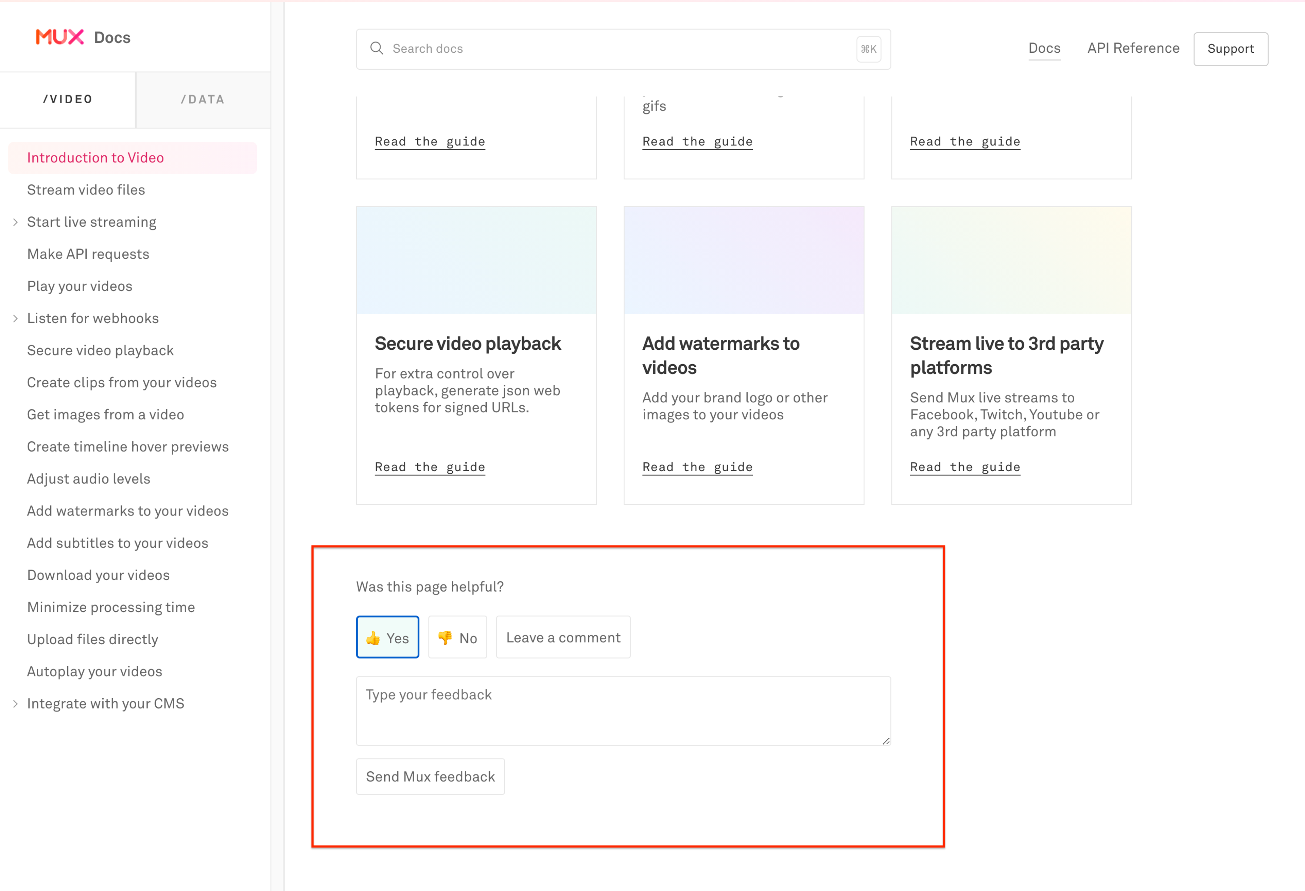
Task: Click the feedback textarea resize handle
Action: pyautogui.click(x=886, y=740)
